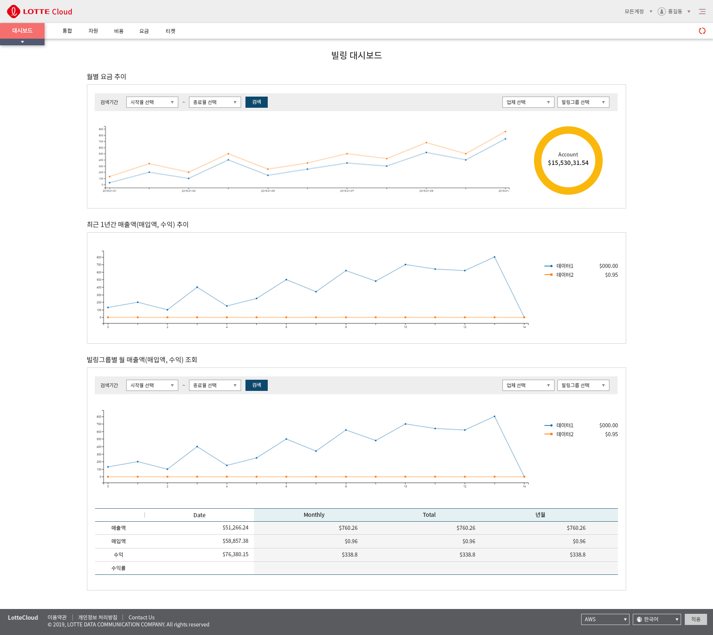Open 업체 선택 in billing group section
This screenshot has width=713, height=635.
coord(528,385)
